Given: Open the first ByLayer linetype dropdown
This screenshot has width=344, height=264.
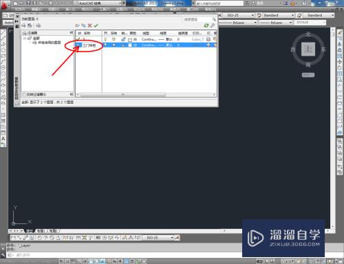Looking at the screenshot, I should click(237, 23).
